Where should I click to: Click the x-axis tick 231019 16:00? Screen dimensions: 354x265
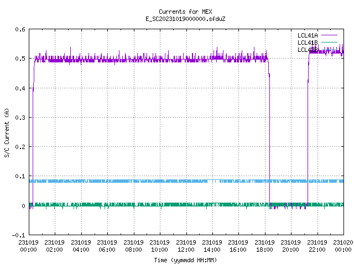coord(238,246)
